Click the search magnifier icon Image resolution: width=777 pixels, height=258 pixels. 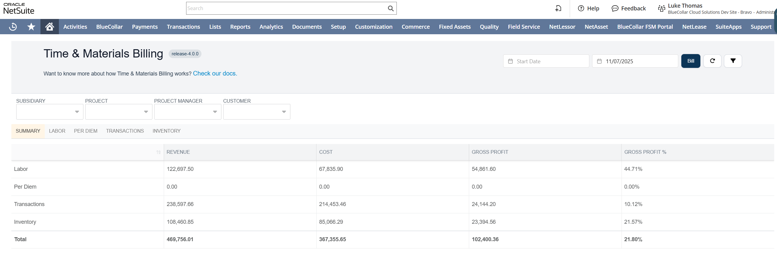click(x=390, y=9)
